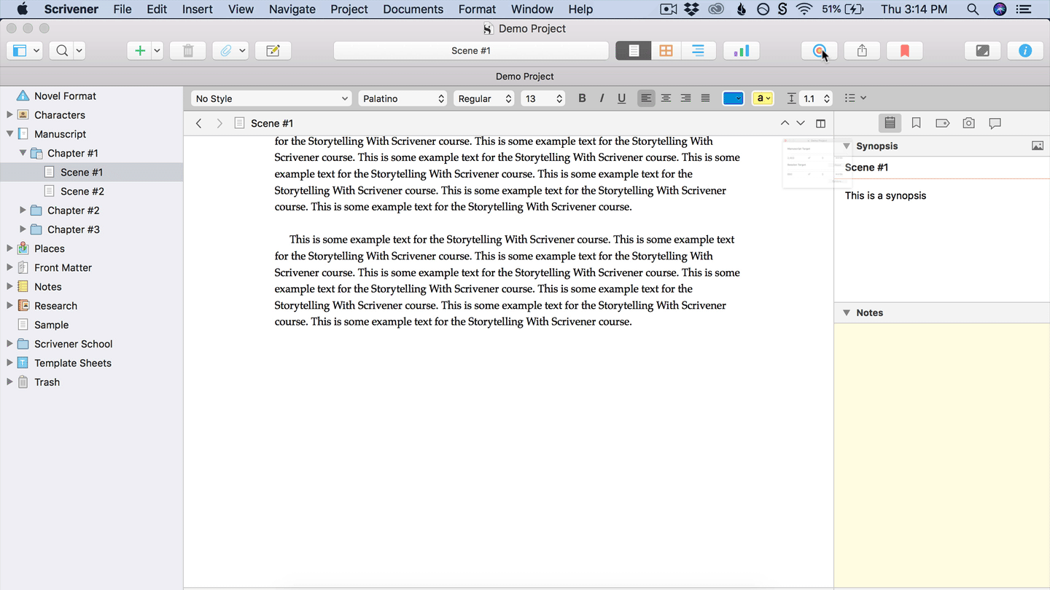Switch synopsis to image icon
This screenshot has height=590, width=1050.
[1038, 146]
